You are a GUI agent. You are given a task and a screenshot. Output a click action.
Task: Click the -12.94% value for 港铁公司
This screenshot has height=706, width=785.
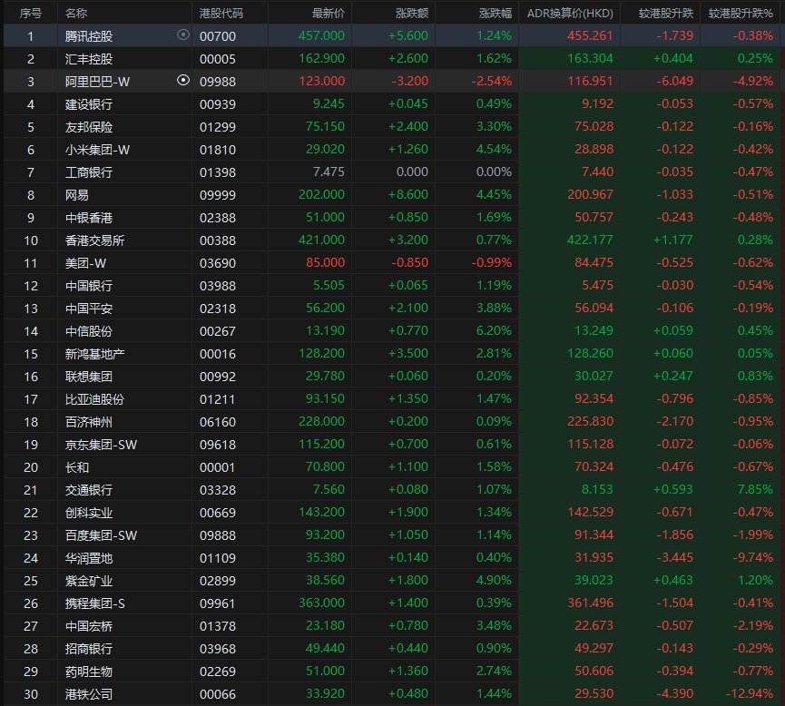pyautogui.click(x=750, y=694)
